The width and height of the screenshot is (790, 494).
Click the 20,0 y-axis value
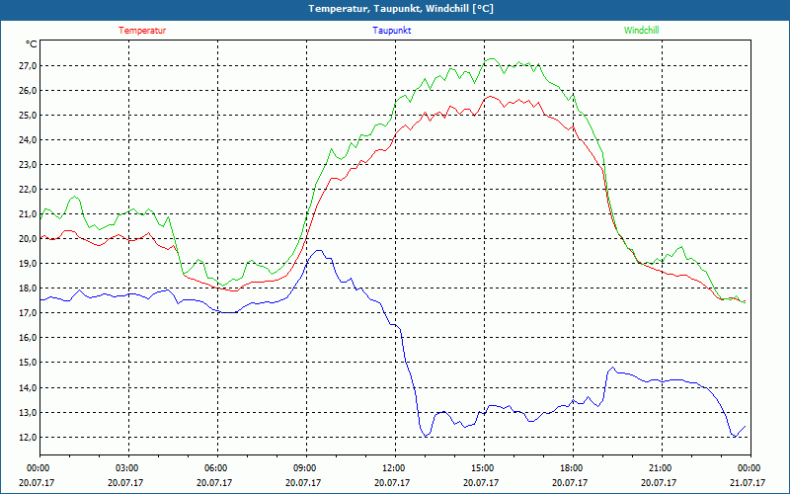[x=28, y=239]
